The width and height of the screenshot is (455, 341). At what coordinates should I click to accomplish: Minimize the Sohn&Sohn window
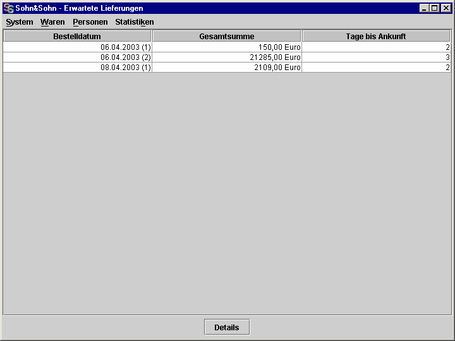click(424, 8)
